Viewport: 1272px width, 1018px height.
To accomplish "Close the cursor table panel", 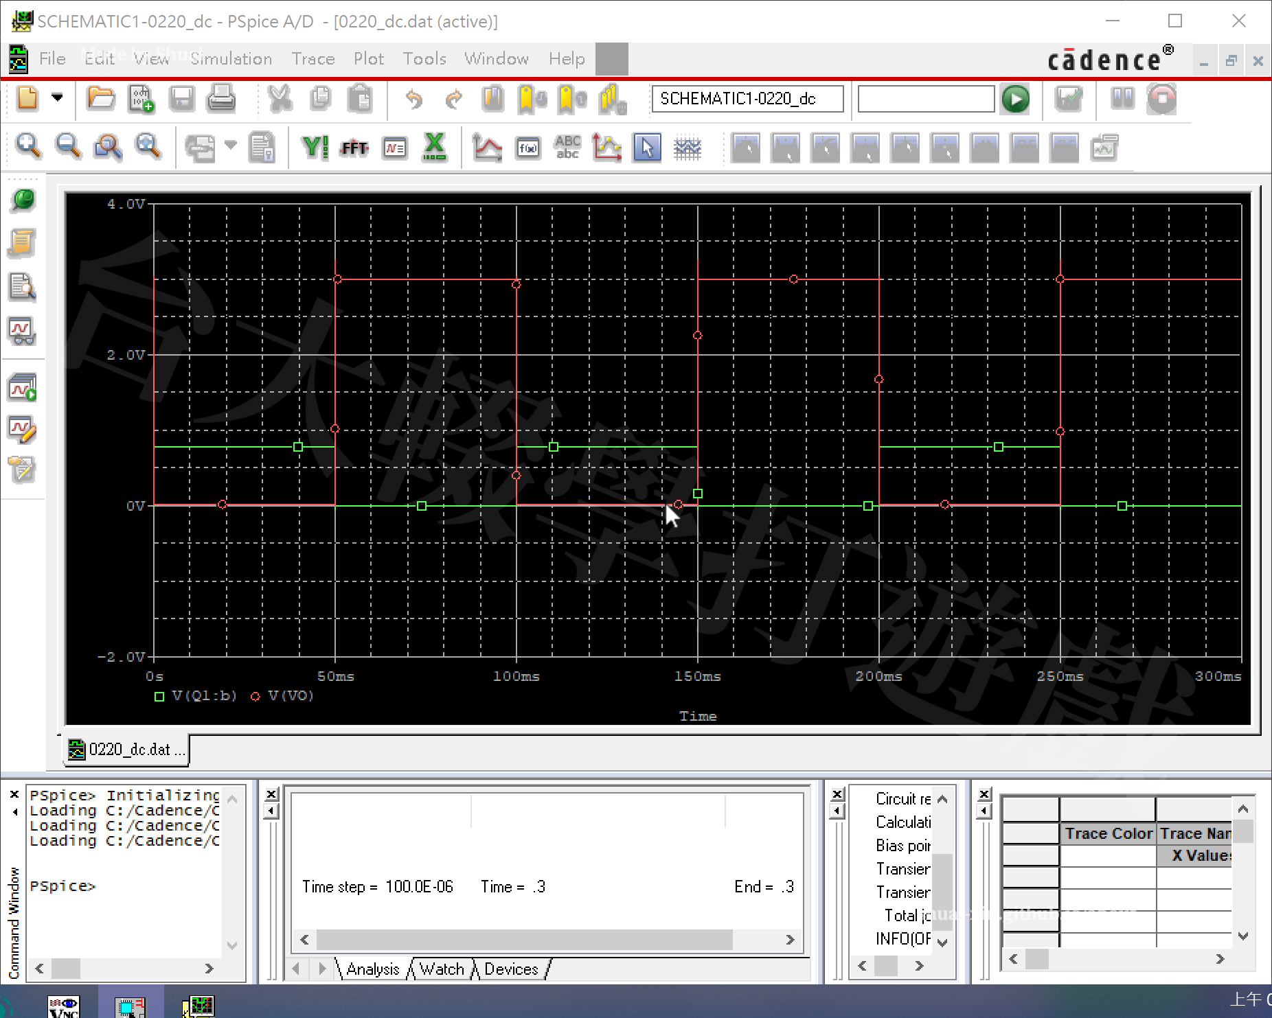I will pos(984,794).
